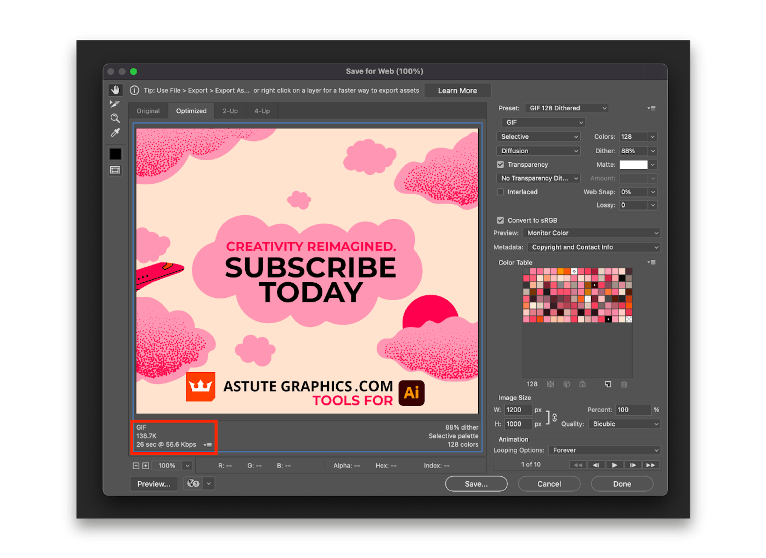
Task: Select the Slice Select tool
Action: pyautogui.click(x=115, y=104)
